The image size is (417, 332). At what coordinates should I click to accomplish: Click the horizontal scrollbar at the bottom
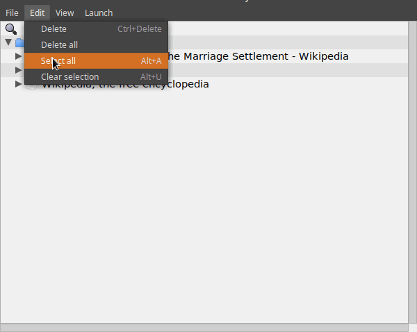tap(204, 327)
